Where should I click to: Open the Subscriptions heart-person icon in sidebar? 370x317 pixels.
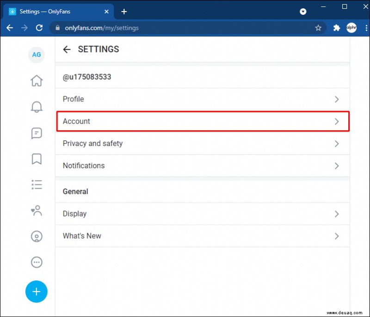coord(37,210)
